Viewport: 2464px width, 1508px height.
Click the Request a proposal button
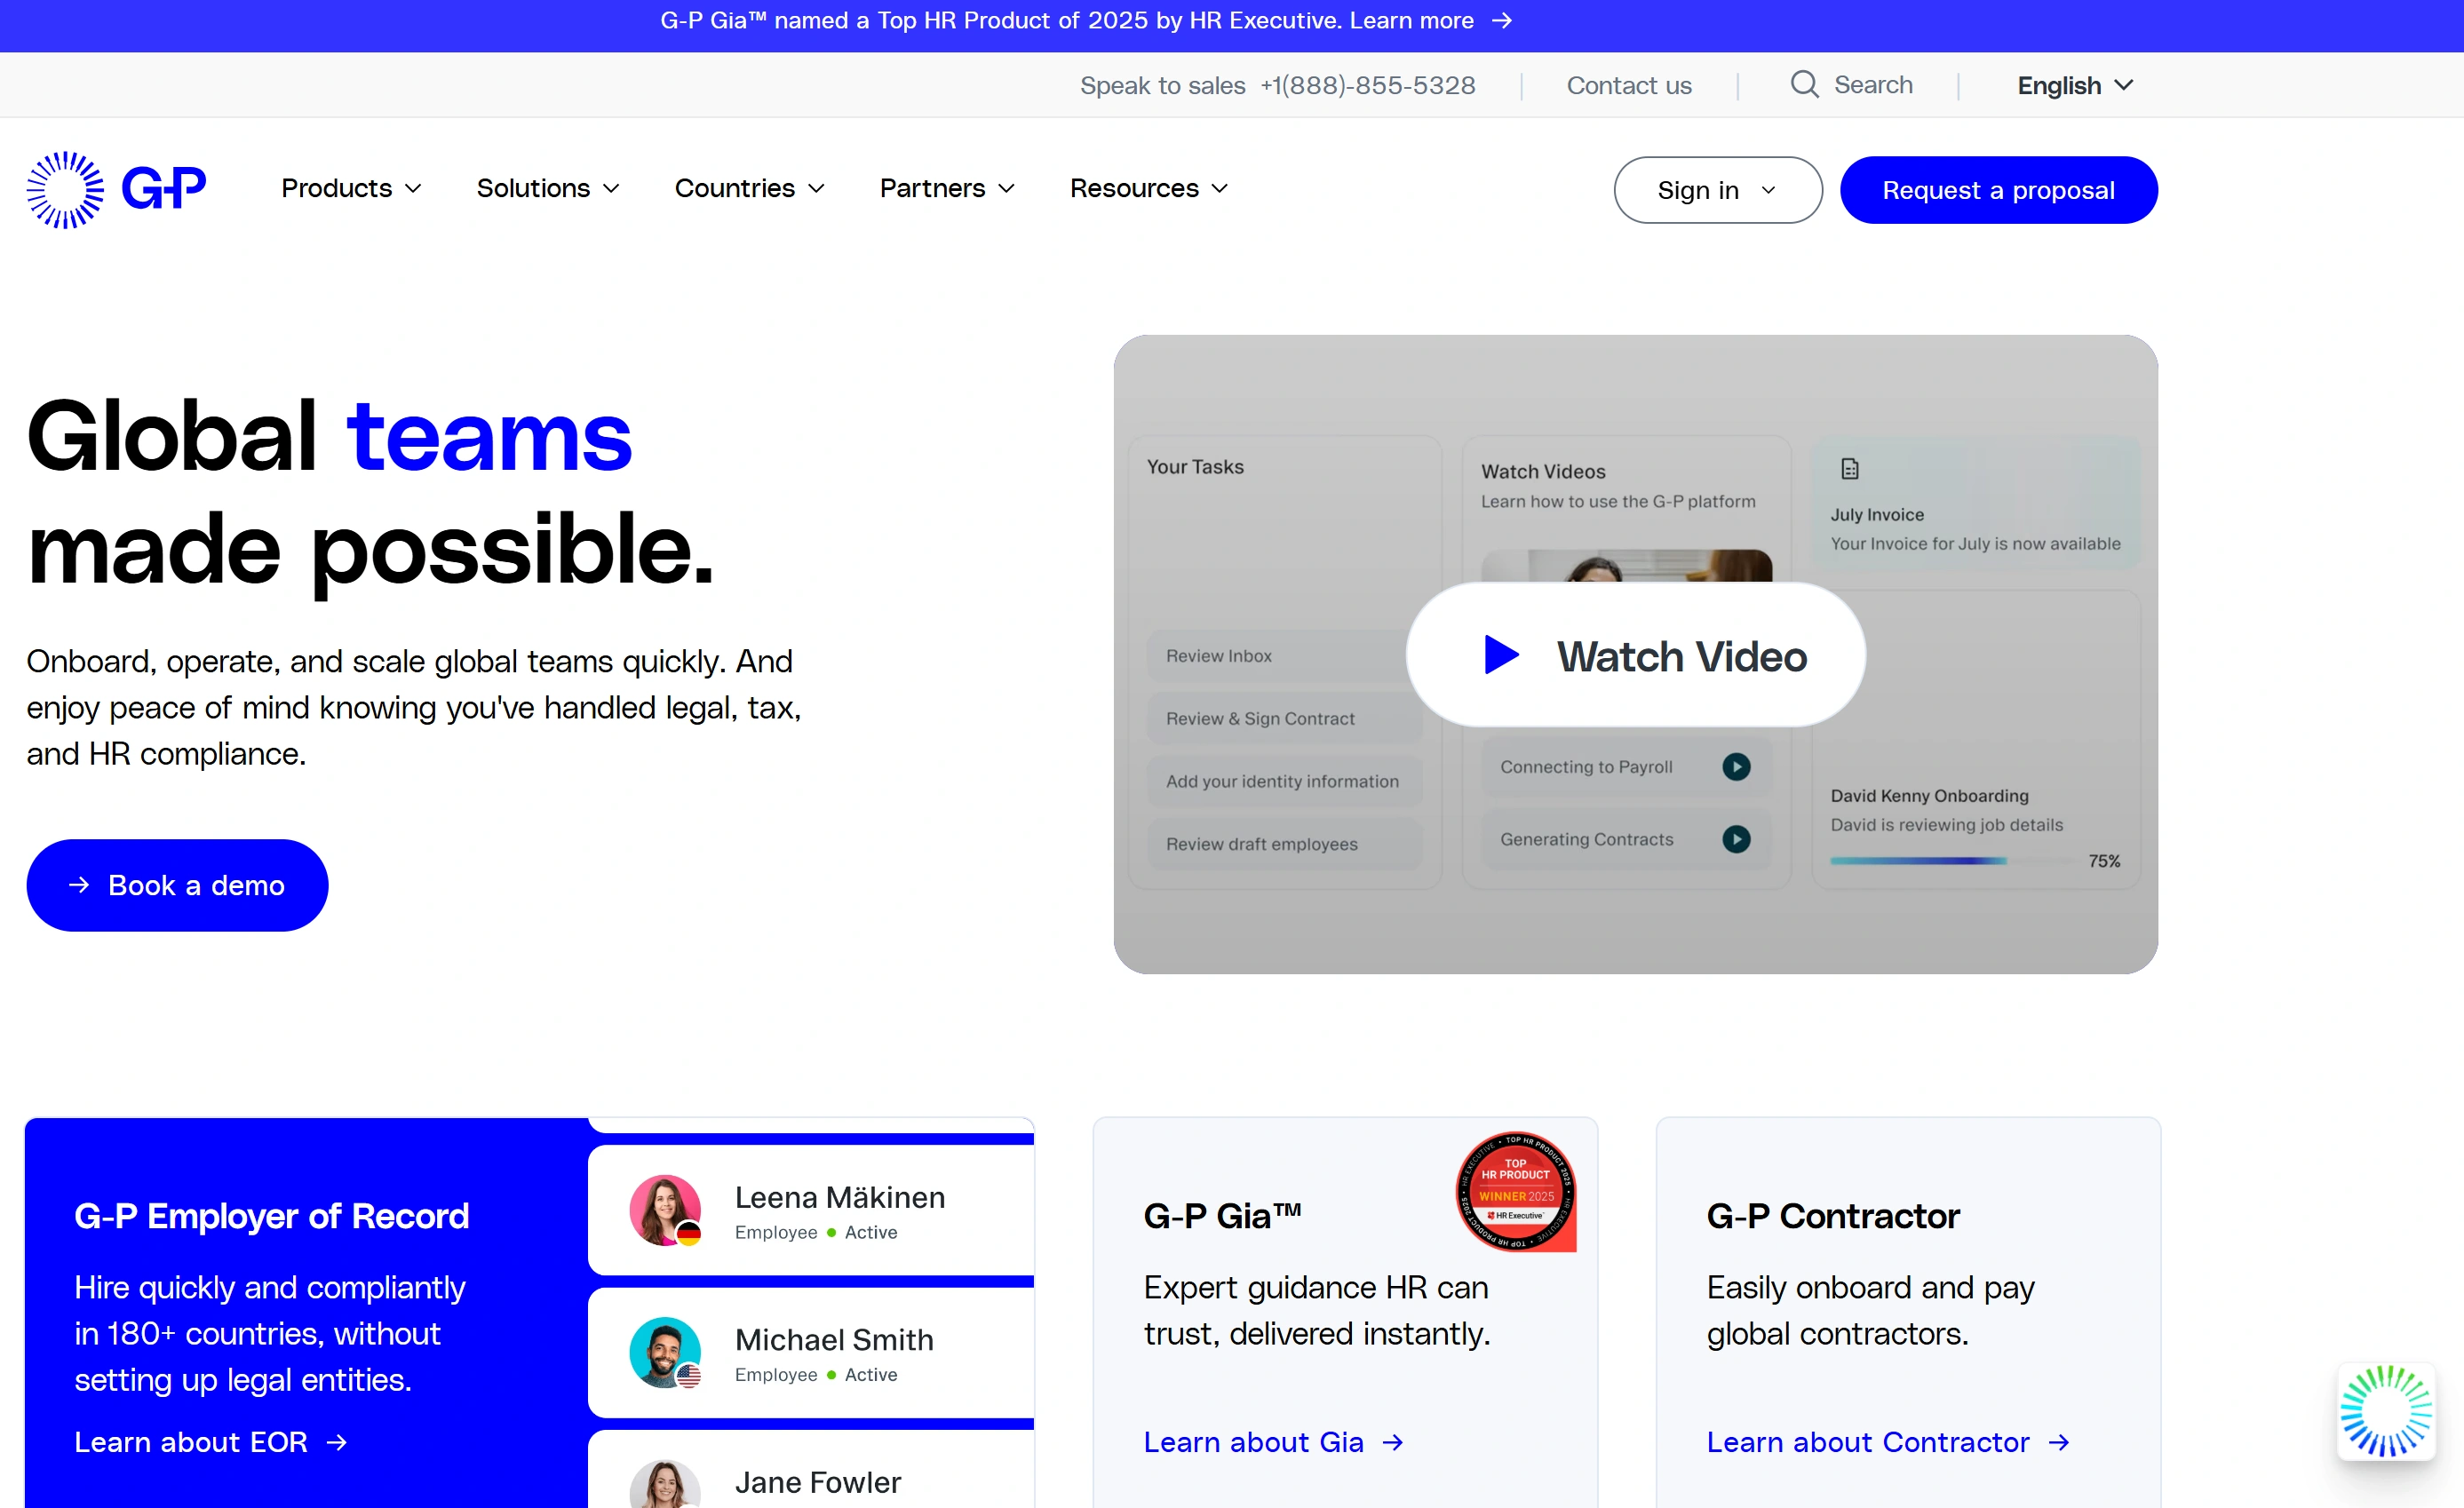tap(1997, 190)
